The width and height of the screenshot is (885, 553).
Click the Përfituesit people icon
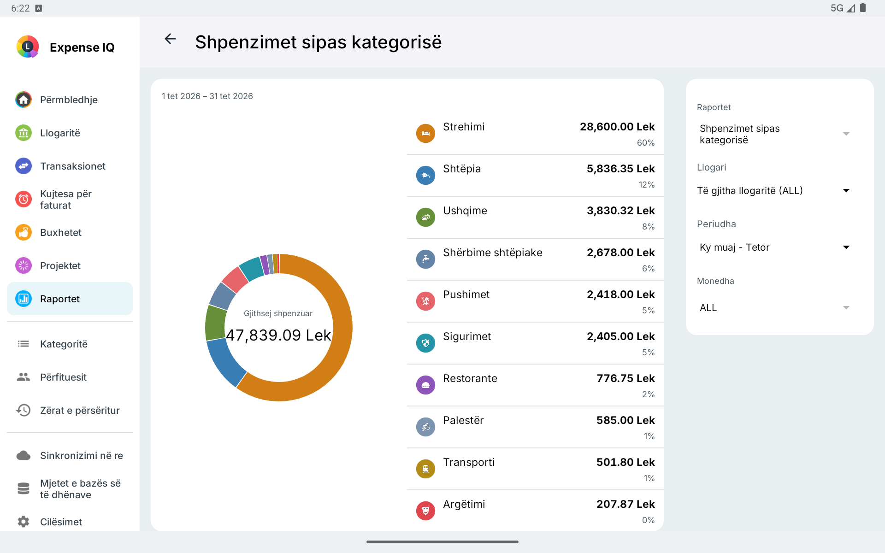(x=24, y=377)
